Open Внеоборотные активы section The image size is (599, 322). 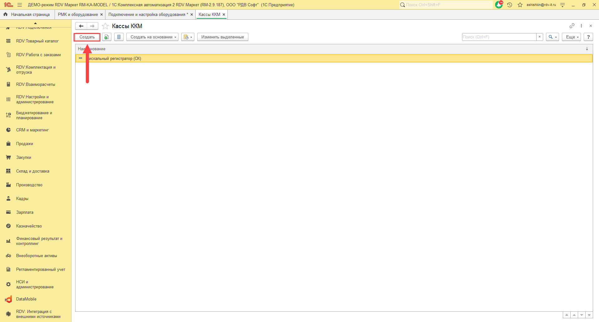click(36, 256)
